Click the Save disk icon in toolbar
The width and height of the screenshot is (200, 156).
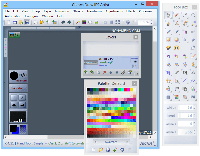(27, 22)
